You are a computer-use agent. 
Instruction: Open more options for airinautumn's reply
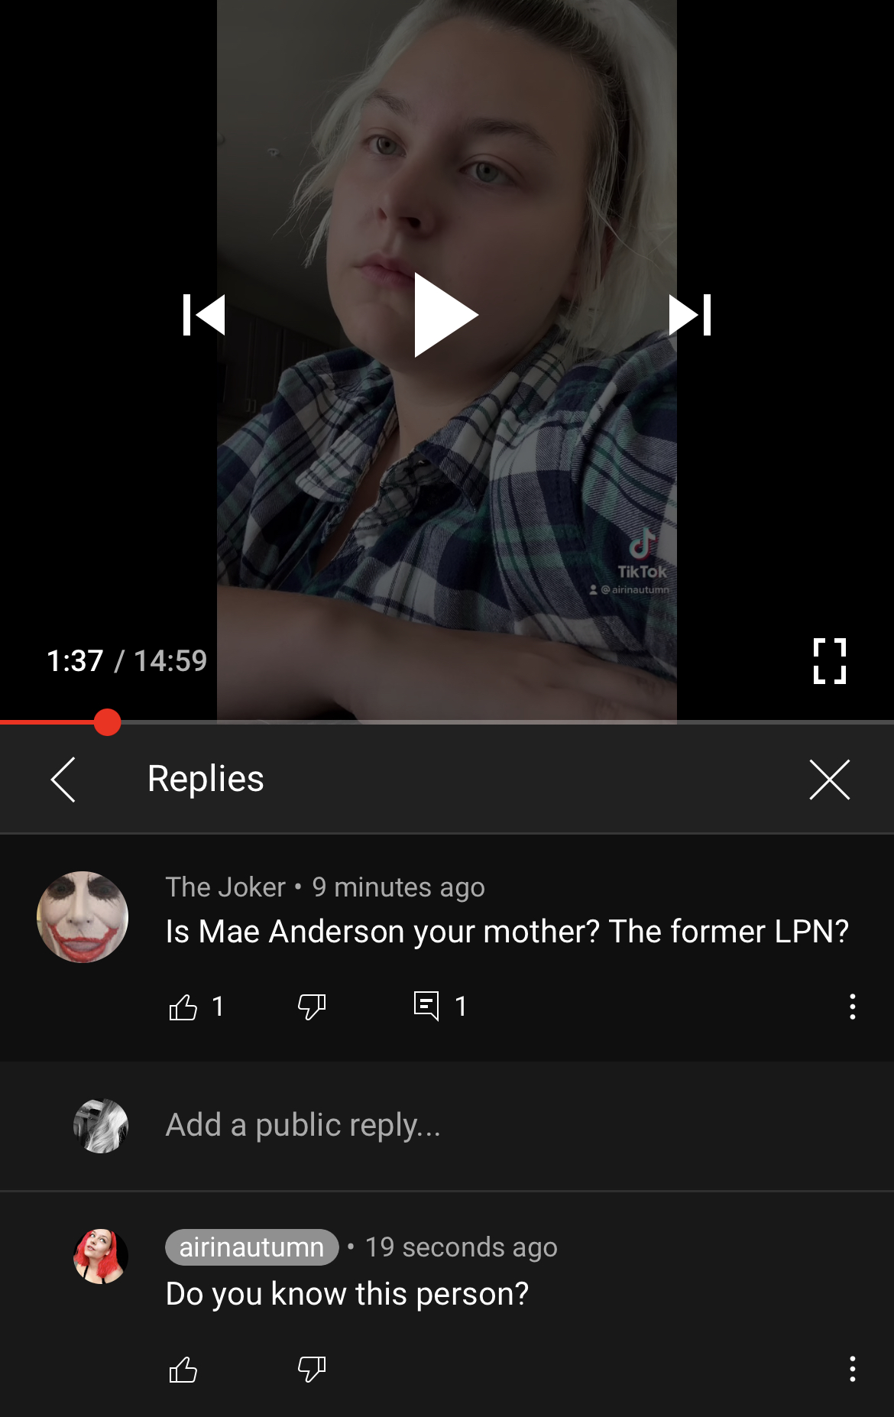(853, 1369)
